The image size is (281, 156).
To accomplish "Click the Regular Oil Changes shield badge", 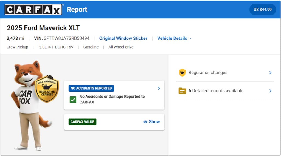I will point(47,89).
